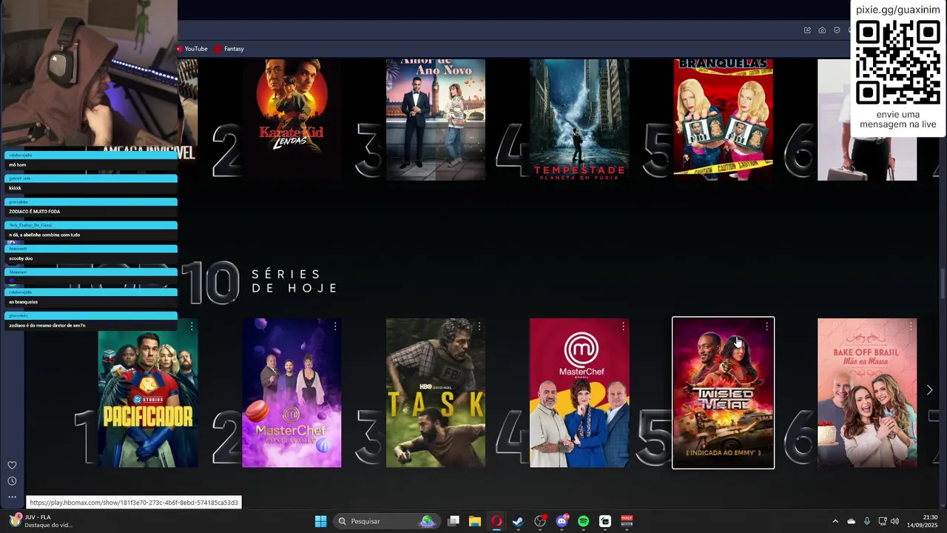Advance the series carousel with right arrow

point(930,390)
